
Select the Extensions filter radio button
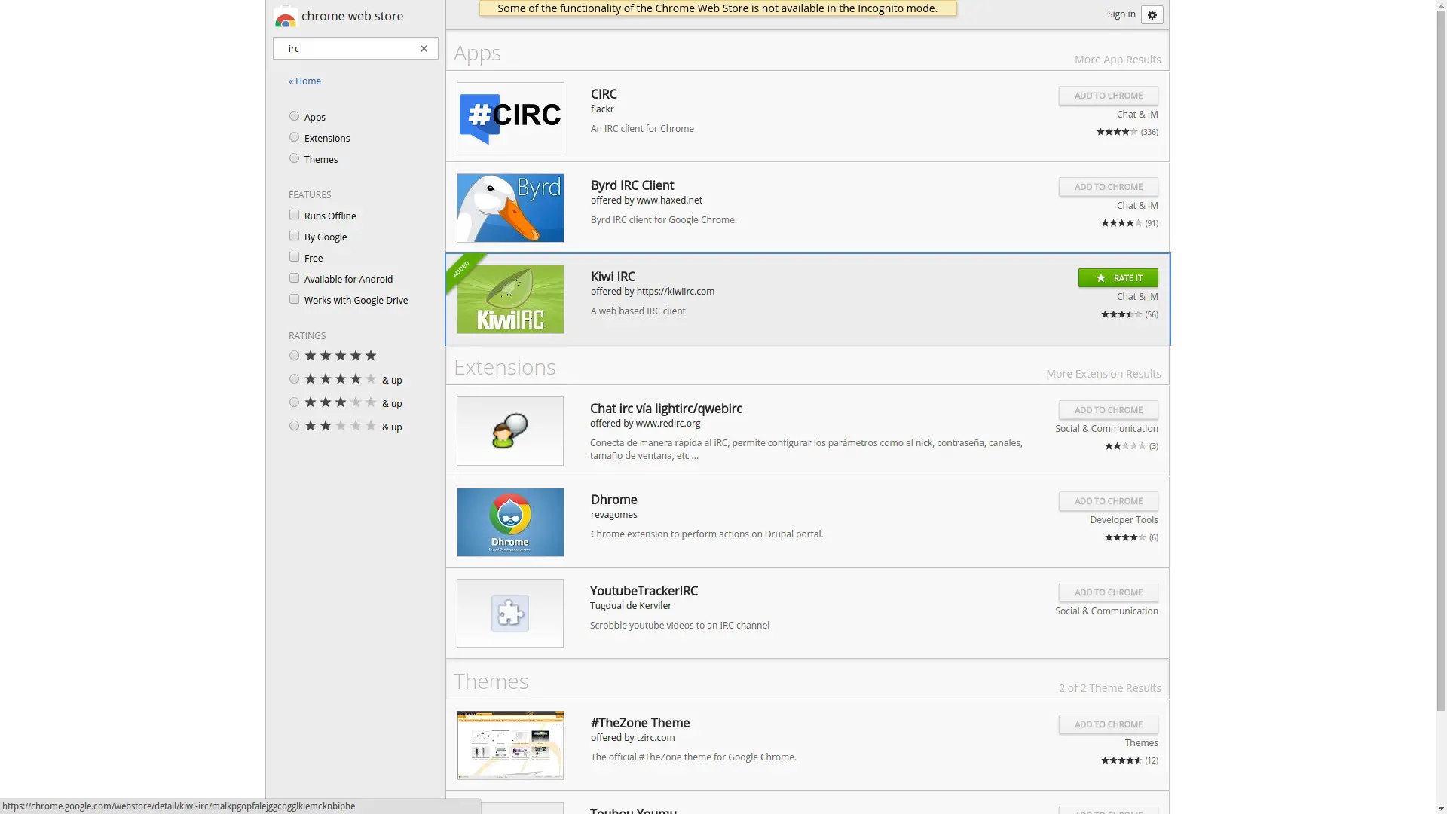click(x=294, y=137)
